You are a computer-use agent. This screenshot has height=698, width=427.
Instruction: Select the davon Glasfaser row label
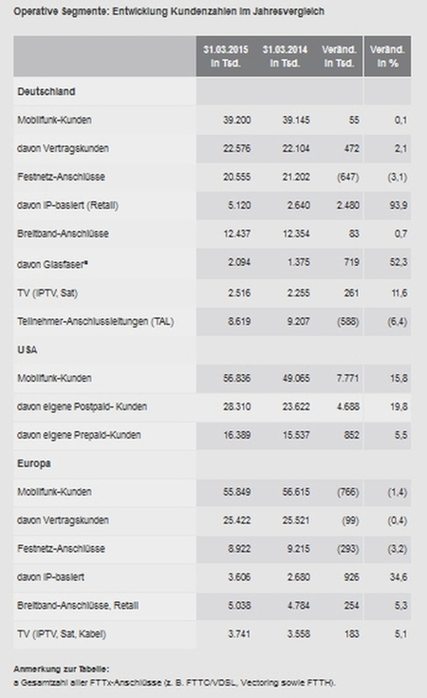[52, 264]
